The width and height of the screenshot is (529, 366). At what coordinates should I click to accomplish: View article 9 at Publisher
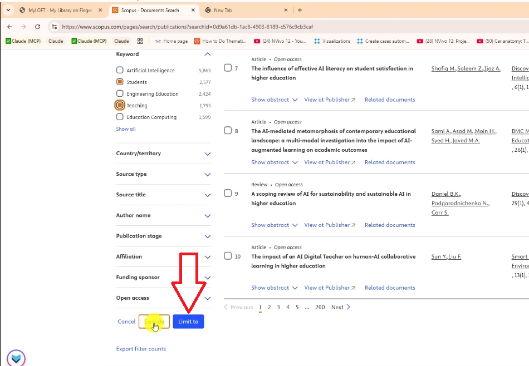(330, 225)
